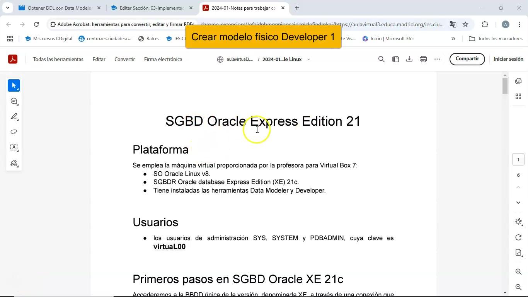
Task: Click the Adobe Acrobat logo icon
Action: click(13, 59)
